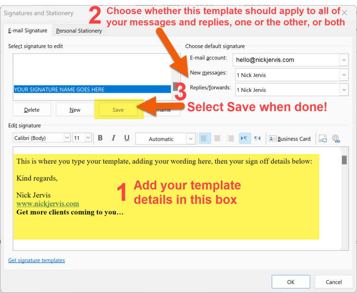Expand the Replies/forwards signature dropdown
Viewport: 357px width, 293px height.
tap(344, 90)
